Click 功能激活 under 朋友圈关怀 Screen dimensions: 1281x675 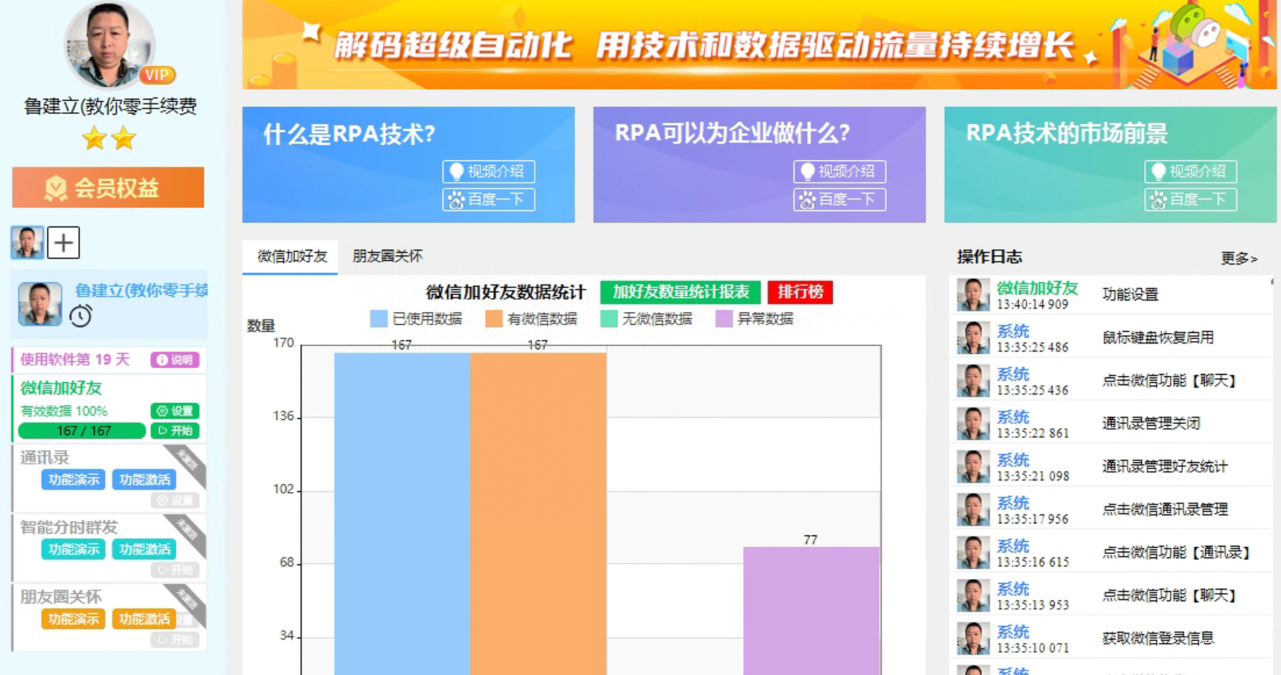(x=144, y=619)
